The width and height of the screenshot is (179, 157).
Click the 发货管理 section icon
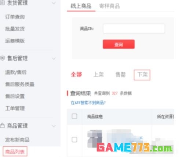(2, 3)
